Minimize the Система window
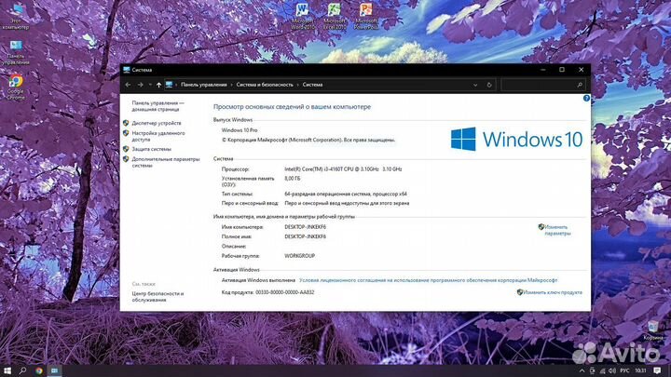Image resolution: width=671 pixels, height=377 pixels. click(x=543, y=70)
